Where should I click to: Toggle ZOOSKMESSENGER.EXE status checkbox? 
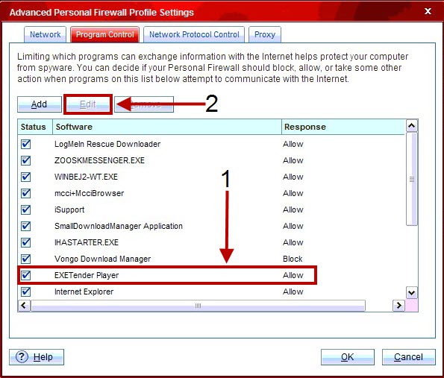pos(26,160)
